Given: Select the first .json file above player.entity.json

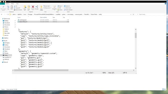Looking at the screenshot, I should pos(43,20).
